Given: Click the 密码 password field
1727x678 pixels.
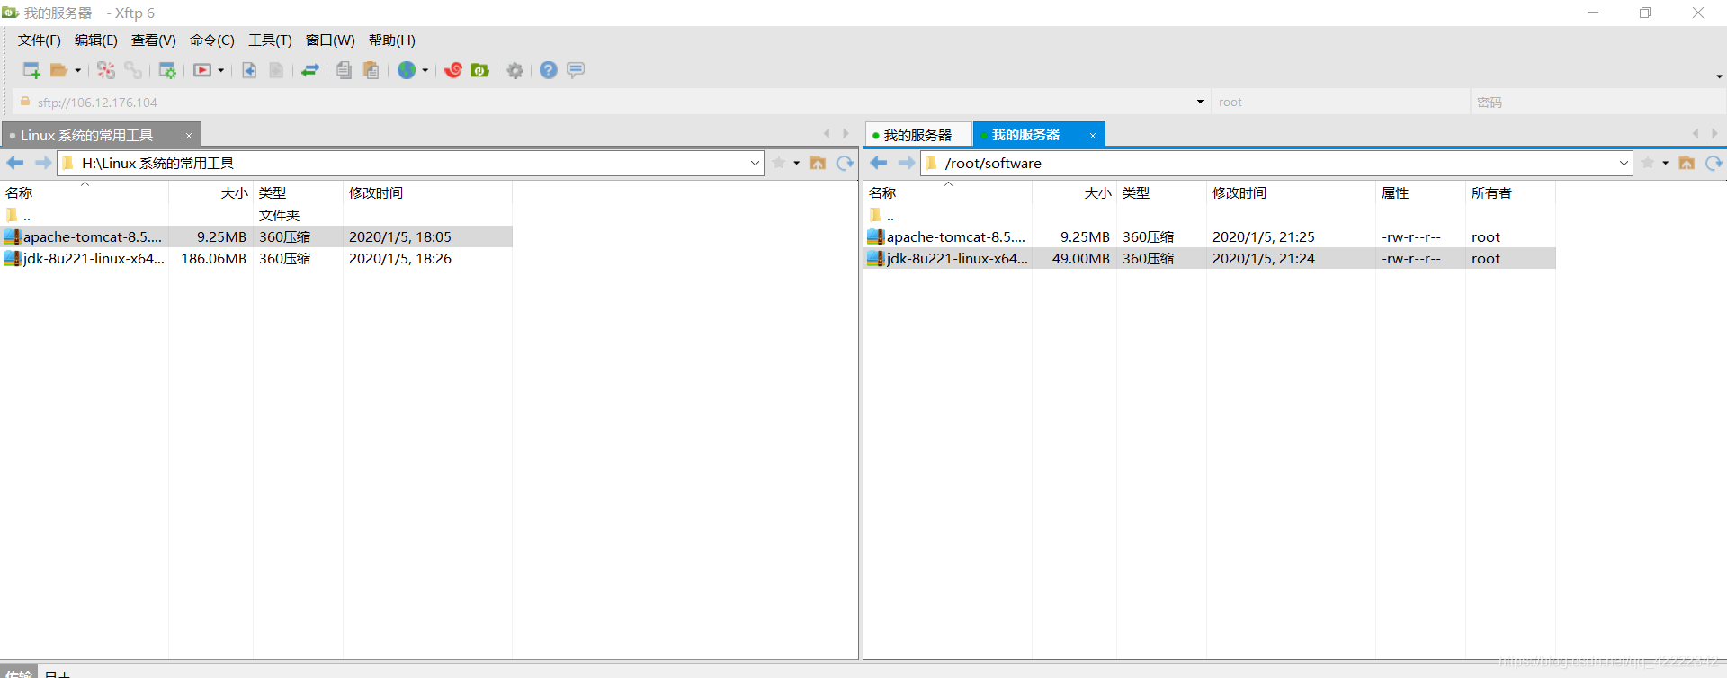Looking at the screenshot, I should click(1597, 103).
